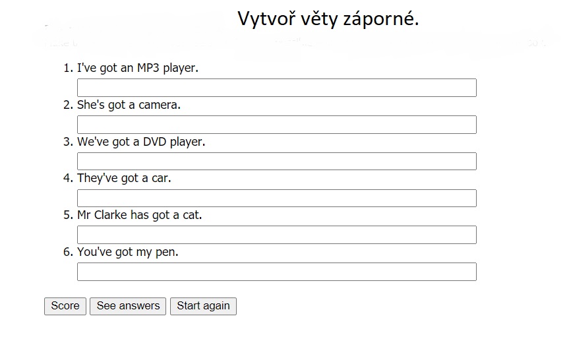
Task: Focus the answer field under MP3 player sentence
Action: (276, 88)
